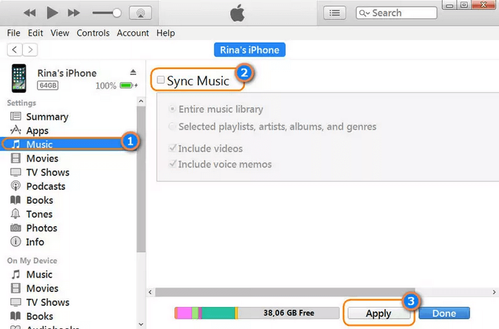Toggle the Include voice memos checkbox
Screen dimensions: 499x329
coord(173,164)
